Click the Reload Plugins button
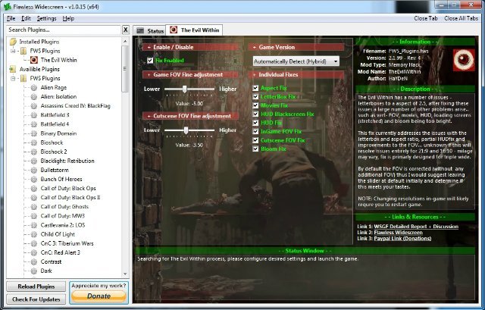Viewport: 485px width, 310px height. click(36, 287)
